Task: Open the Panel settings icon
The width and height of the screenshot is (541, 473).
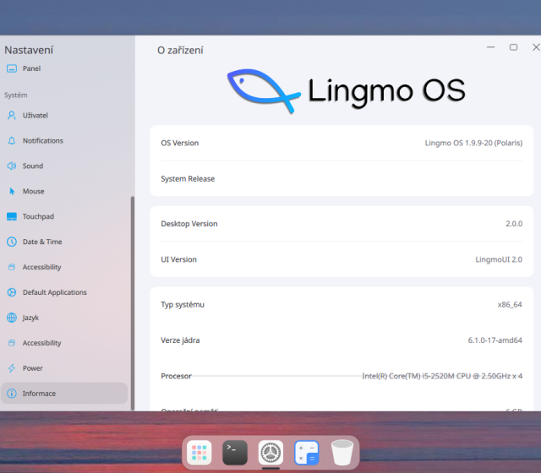Action: click(x=12, y=68)
